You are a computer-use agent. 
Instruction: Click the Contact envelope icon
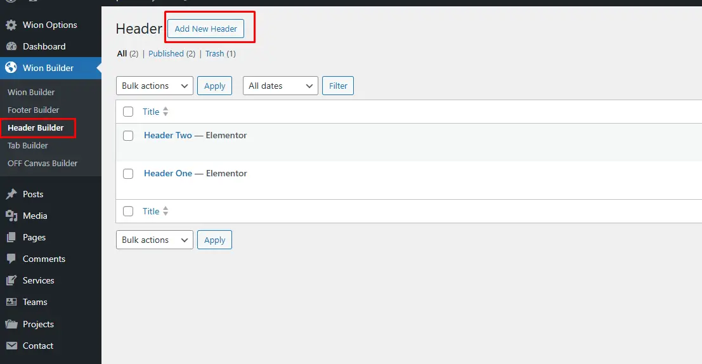[x=11, y=346]
